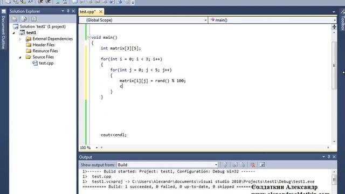Open the active documents list dropdown

point(334,12)
